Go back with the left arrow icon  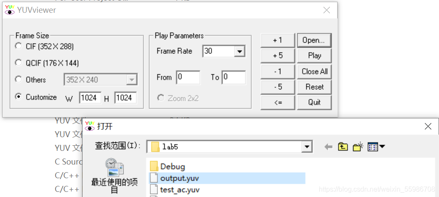(328, 147)
